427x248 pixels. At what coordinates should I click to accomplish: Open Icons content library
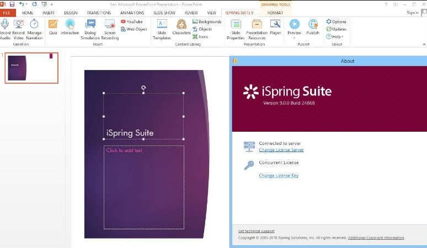200,36
